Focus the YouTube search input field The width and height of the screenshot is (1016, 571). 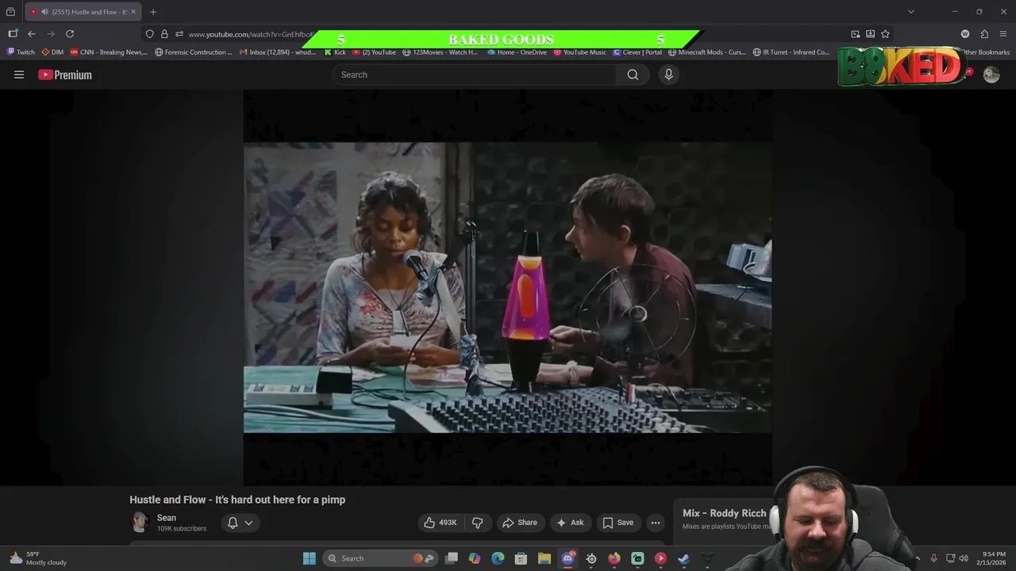point(475,75)
